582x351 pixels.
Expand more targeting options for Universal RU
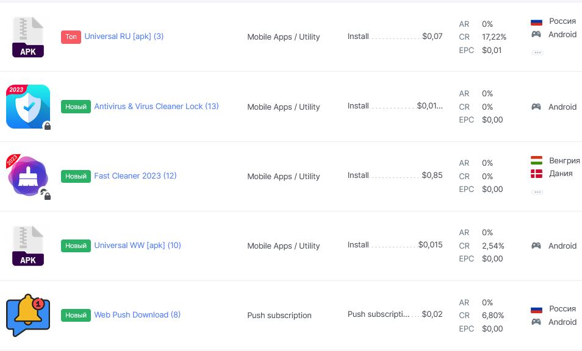[537, 52]
